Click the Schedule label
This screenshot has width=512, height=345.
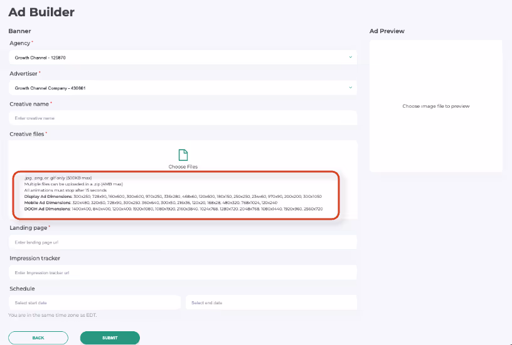pyautogui.click(x=22, y=289)
